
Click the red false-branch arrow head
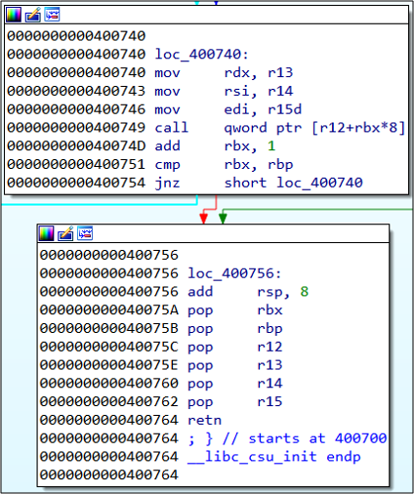pos(203,219)
